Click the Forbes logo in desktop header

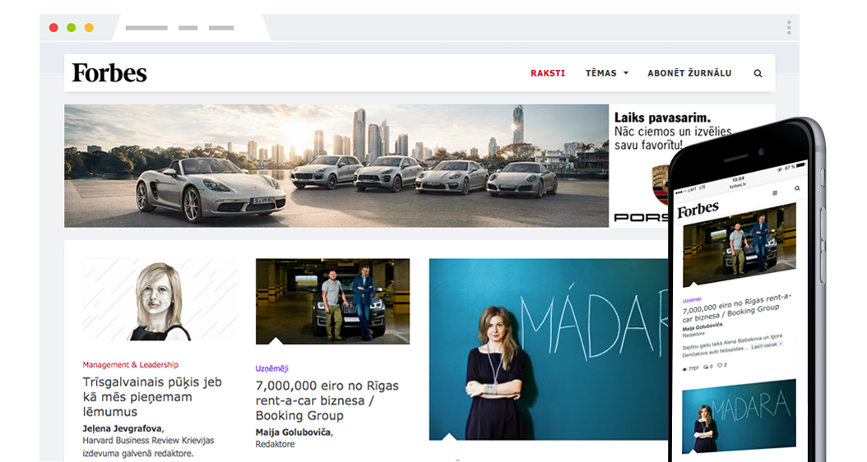(x=109, y=73)
